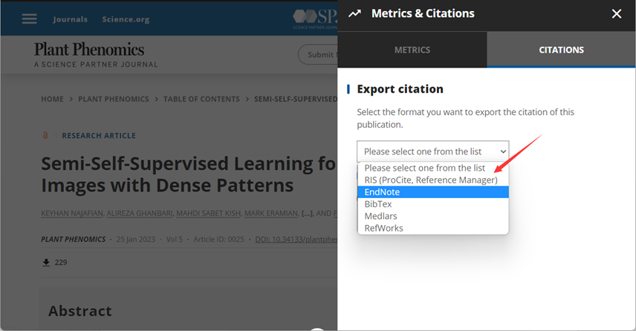
Task: Open the Science.org link
Action: [126, 19]
